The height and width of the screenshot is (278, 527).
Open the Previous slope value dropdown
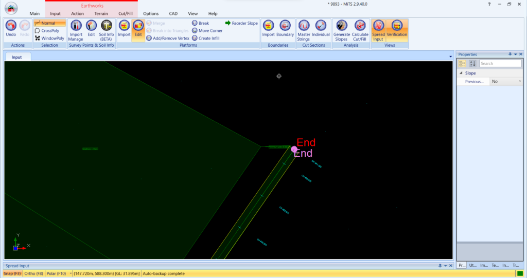tap(520, 81)
